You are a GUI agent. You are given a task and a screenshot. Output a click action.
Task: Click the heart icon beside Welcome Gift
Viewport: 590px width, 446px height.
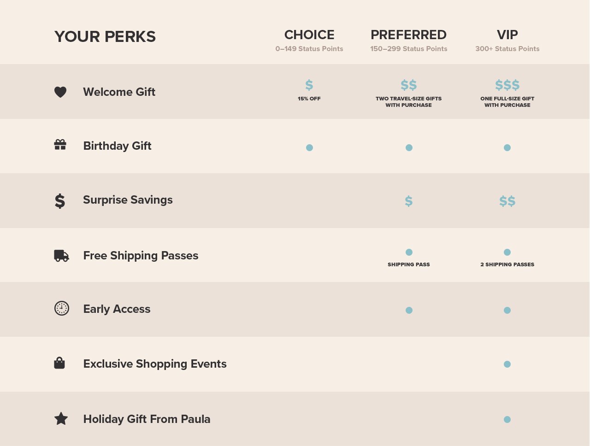(x=60, y=92)
